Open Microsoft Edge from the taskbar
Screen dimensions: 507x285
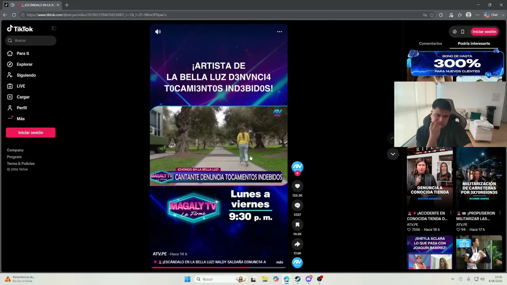click(x=287, y=279)
